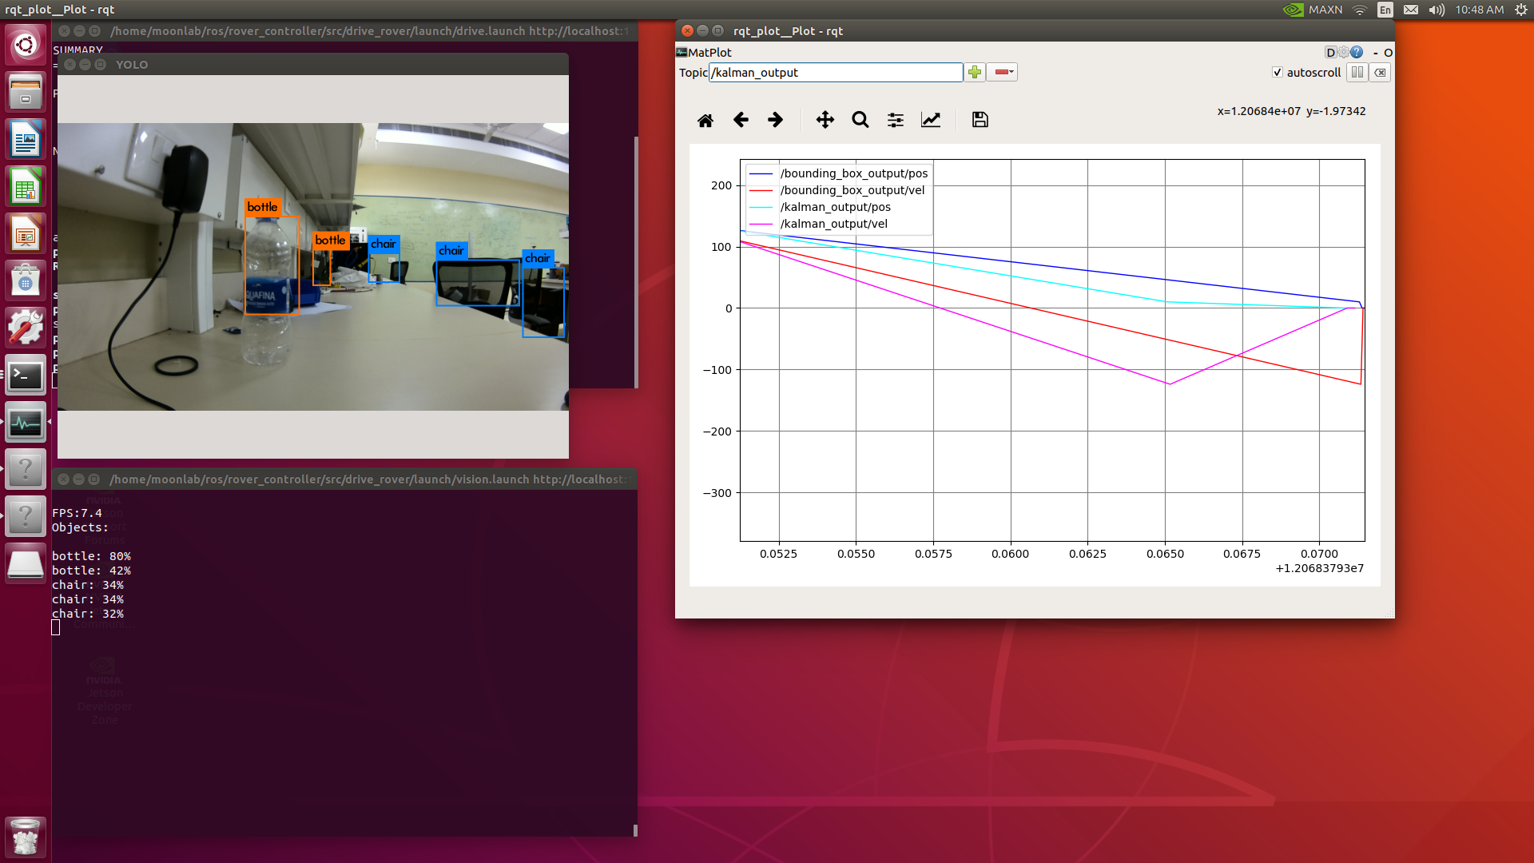Open rqt plugin configuration gear
The image size is (1534, 863).
(x=1344, y=53)
